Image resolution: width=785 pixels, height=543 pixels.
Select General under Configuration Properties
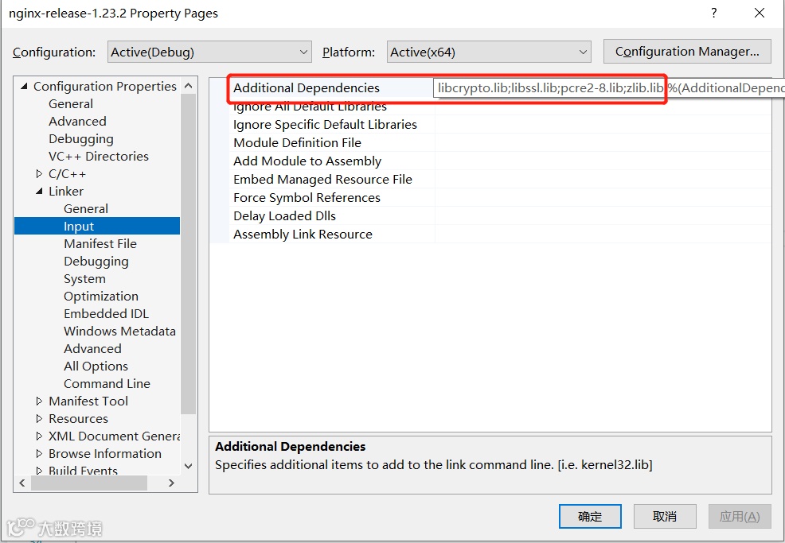click(x=71, y=104)
